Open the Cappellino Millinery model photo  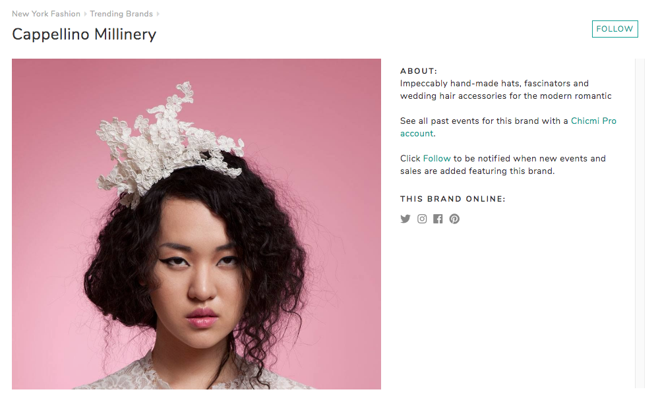(196, 224)
